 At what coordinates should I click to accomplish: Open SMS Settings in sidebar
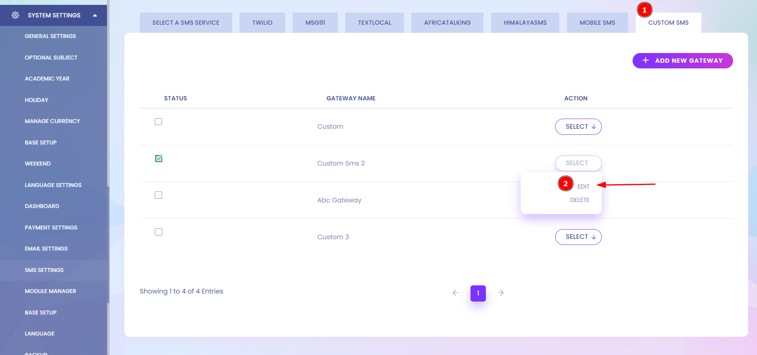[x=44, y=270]
